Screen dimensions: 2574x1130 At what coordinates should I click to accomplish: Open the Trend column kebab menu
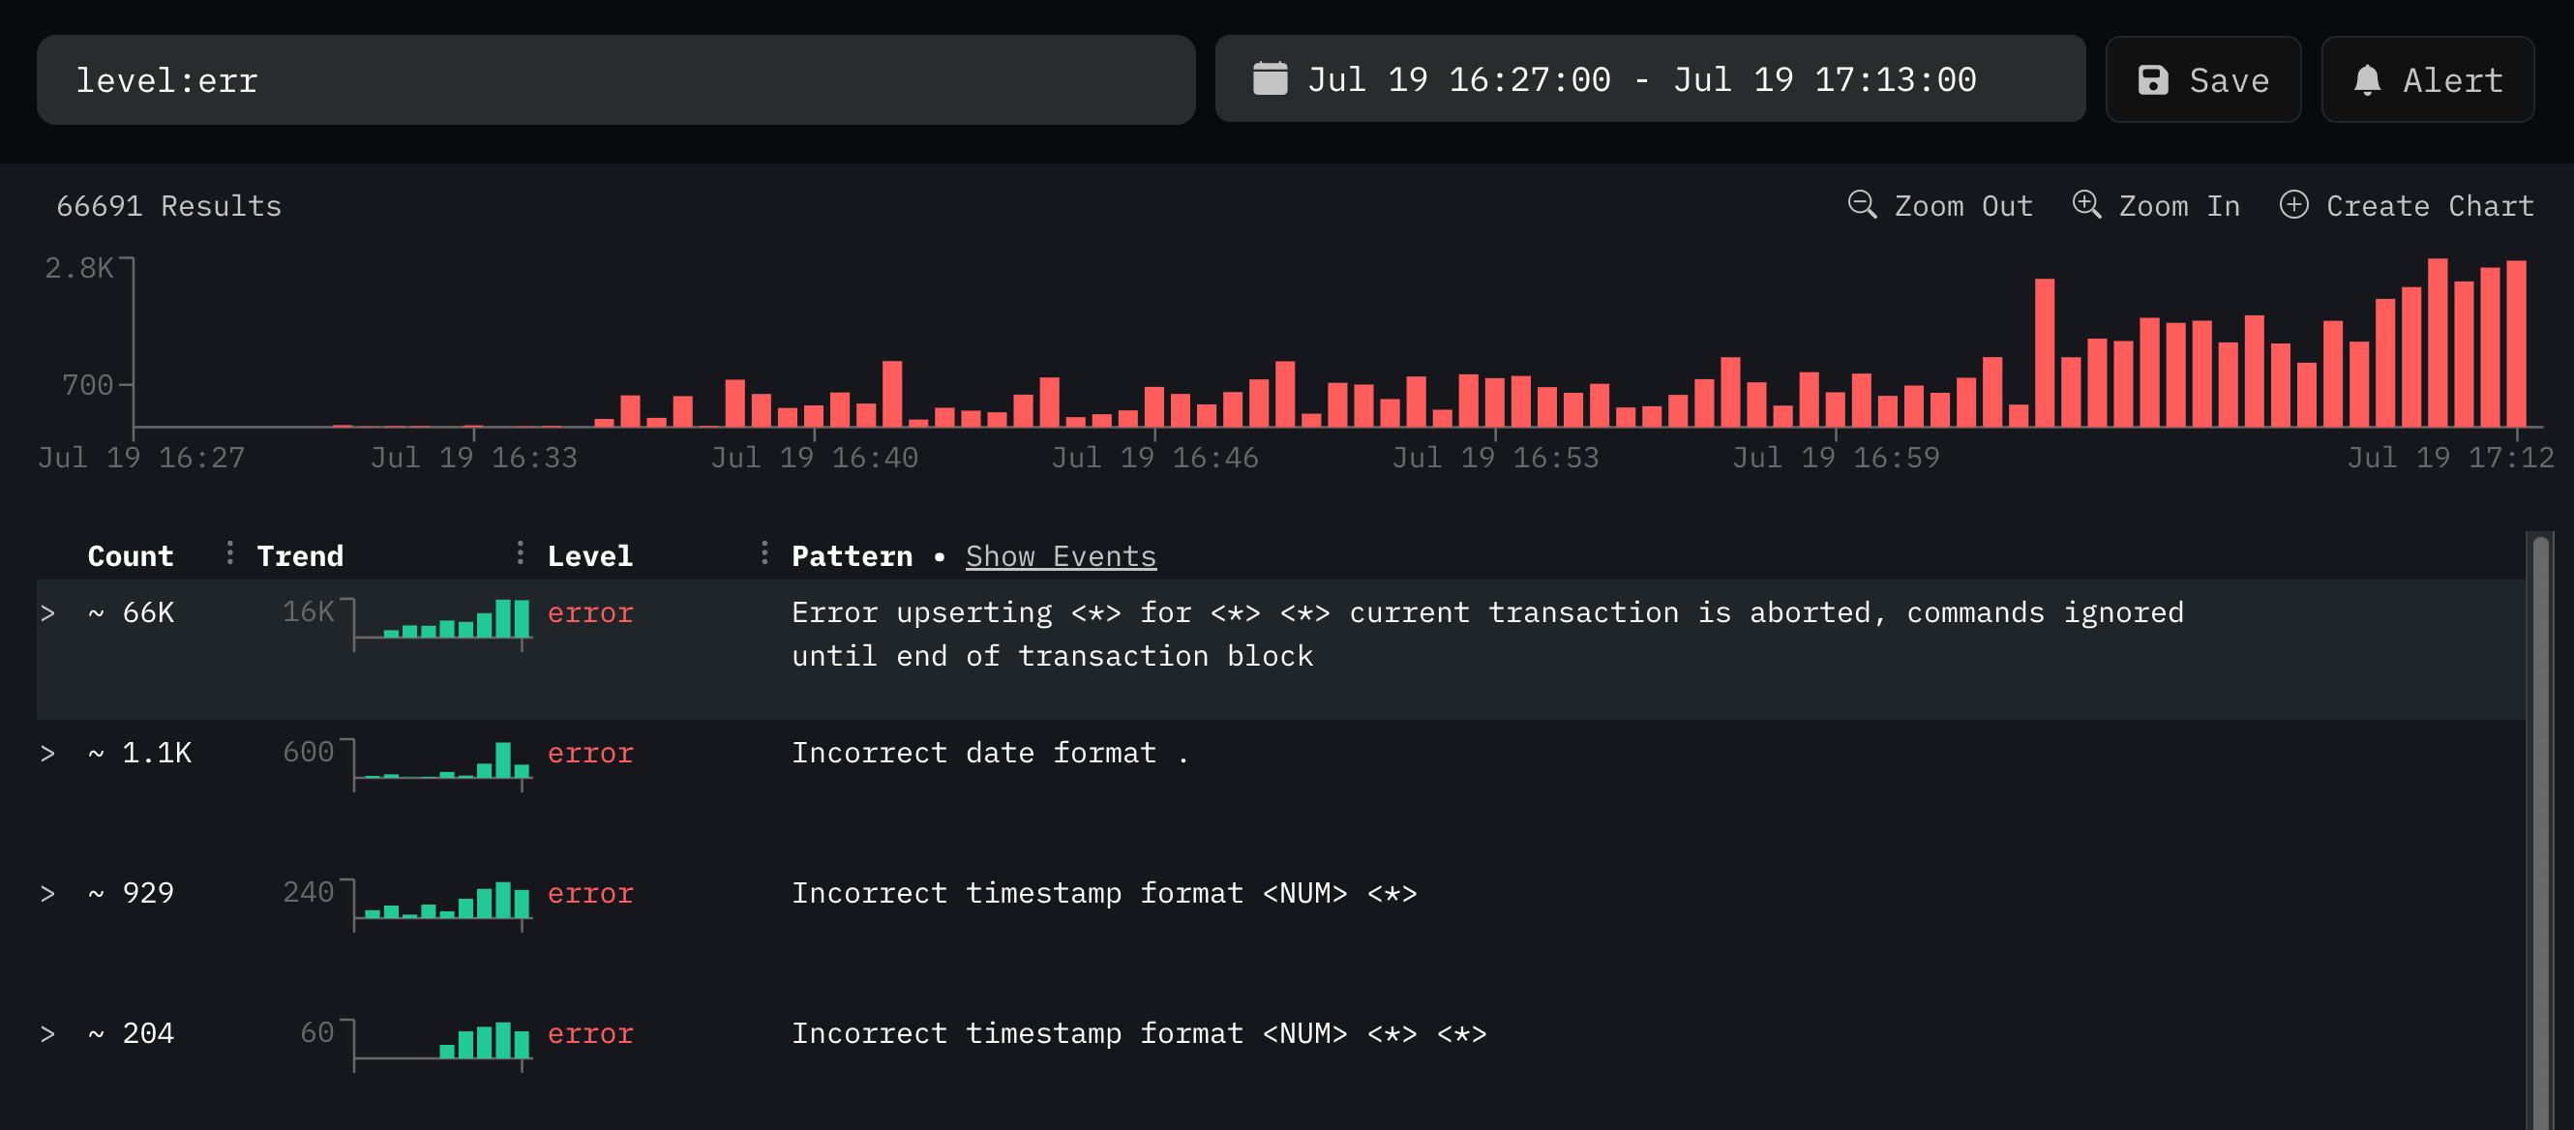coord(521,552)
